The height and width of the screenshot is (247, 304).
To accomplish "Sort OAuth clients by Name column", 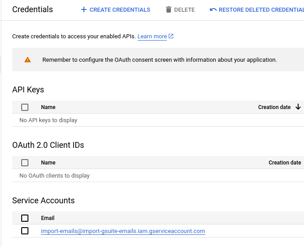I will point(48,163).
